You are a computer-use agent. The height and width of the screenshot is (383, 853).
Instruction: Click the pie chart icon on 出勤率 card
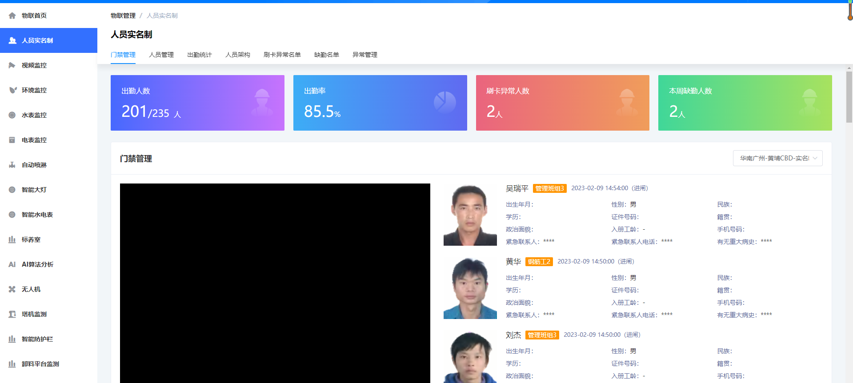click(445, 103)
